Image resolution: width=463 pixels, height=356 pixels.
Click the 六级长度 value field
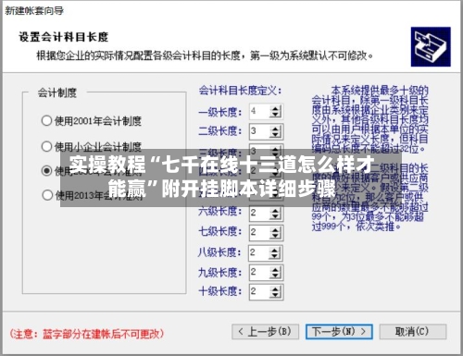[260, 213]
